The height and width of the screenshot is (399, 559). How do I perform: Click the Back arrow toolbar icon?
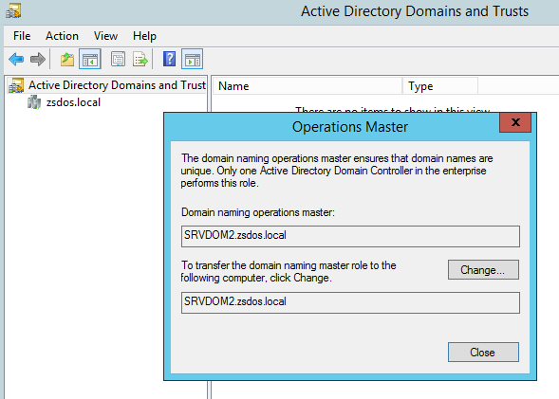pos(16,59)
